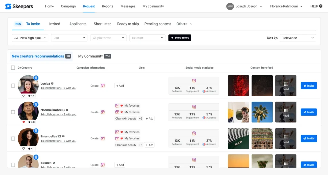Open the Reports menu
Viewport: 328px width, 175px height.
[108, 6]
